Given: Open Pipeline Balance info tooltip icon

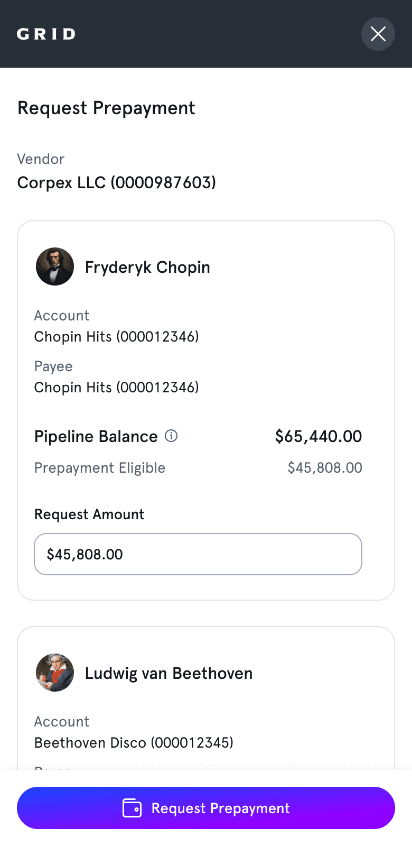Looking at the screenshot, I should (x=171, y=436).
